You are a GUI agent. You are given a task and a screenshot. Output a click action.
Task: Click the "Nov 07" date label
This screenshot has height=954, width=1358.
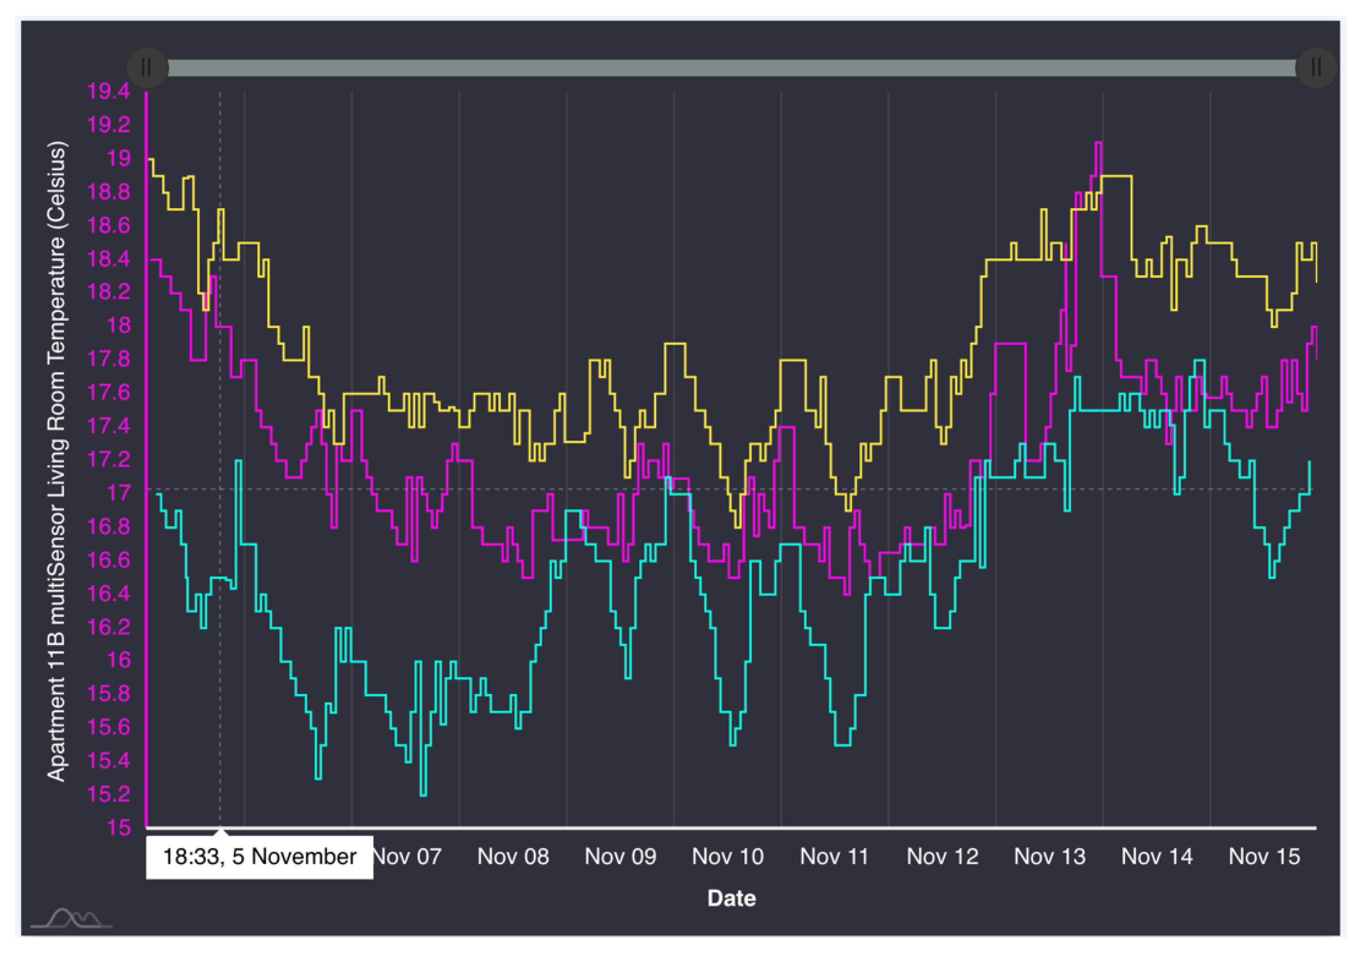pos(407,856)
